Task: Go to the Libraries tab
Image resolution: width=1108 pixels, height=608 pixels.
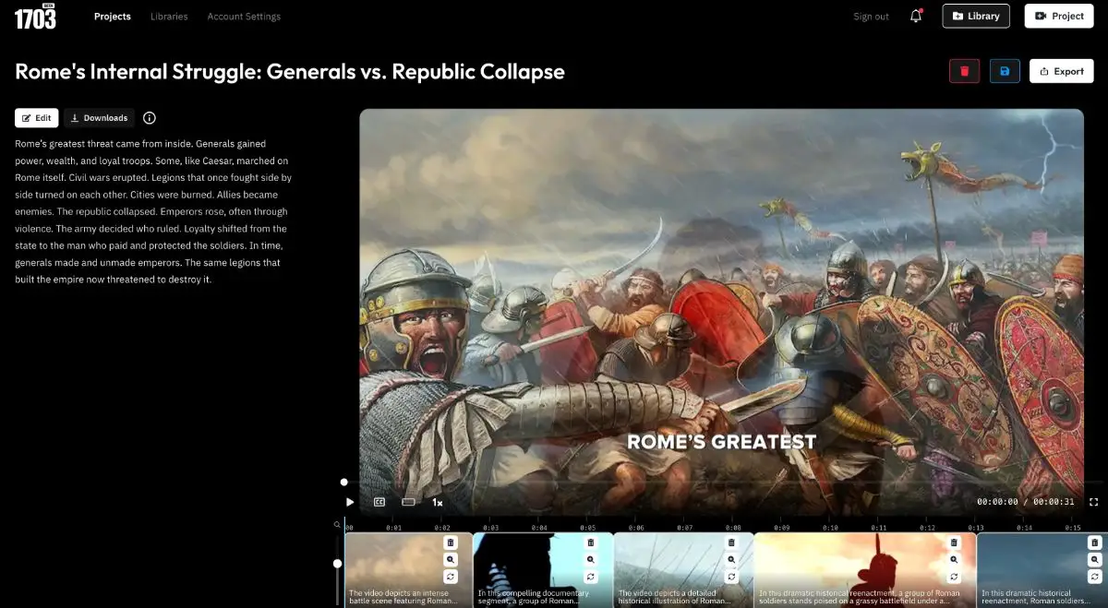Action: [169, 17]
